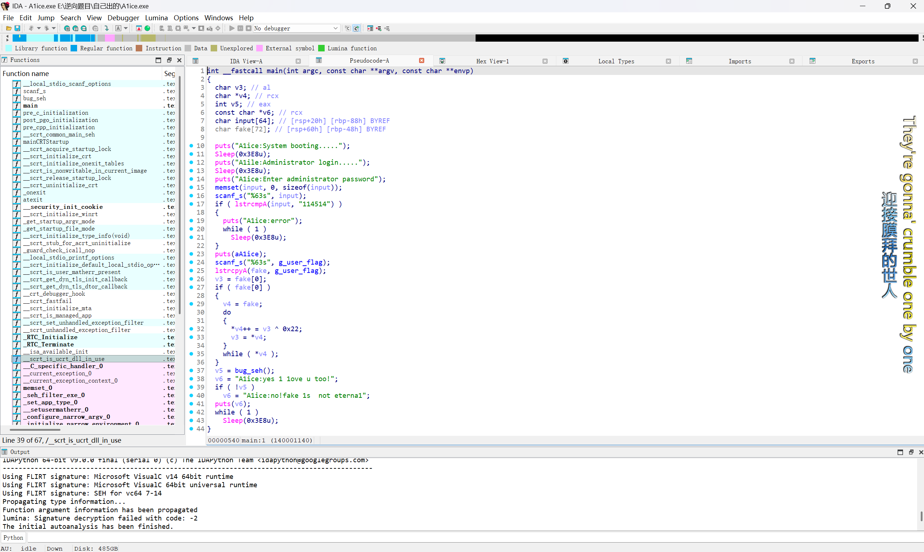The image size is (924, 552).
Task: Select bug_seh in the Functions list
Action: pyautogui.click(x=35, y=98)
